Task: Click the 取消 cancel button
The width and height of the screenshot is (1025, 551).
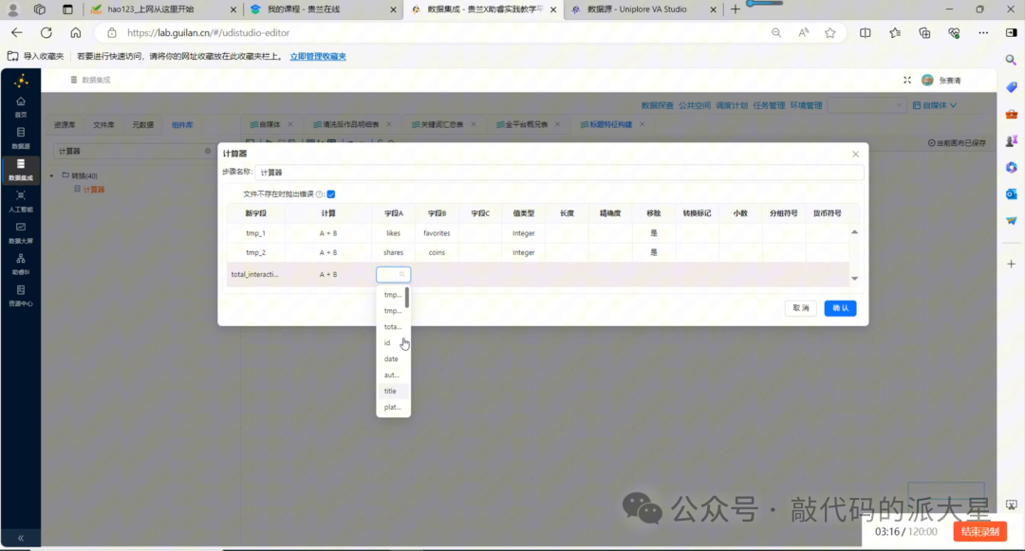Action: tap(801, 308)
